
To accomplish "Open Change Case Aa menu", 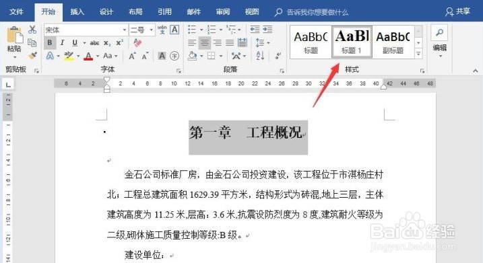I will click(110, 56).
